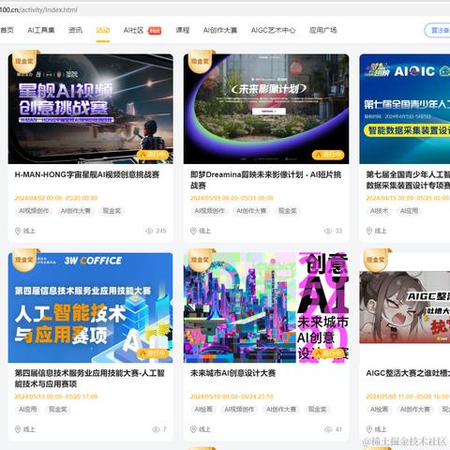This screenshot has width=450, height=450.
Task: Click the red Hot badge beside AI社区
Action: (x=155, y=31)
